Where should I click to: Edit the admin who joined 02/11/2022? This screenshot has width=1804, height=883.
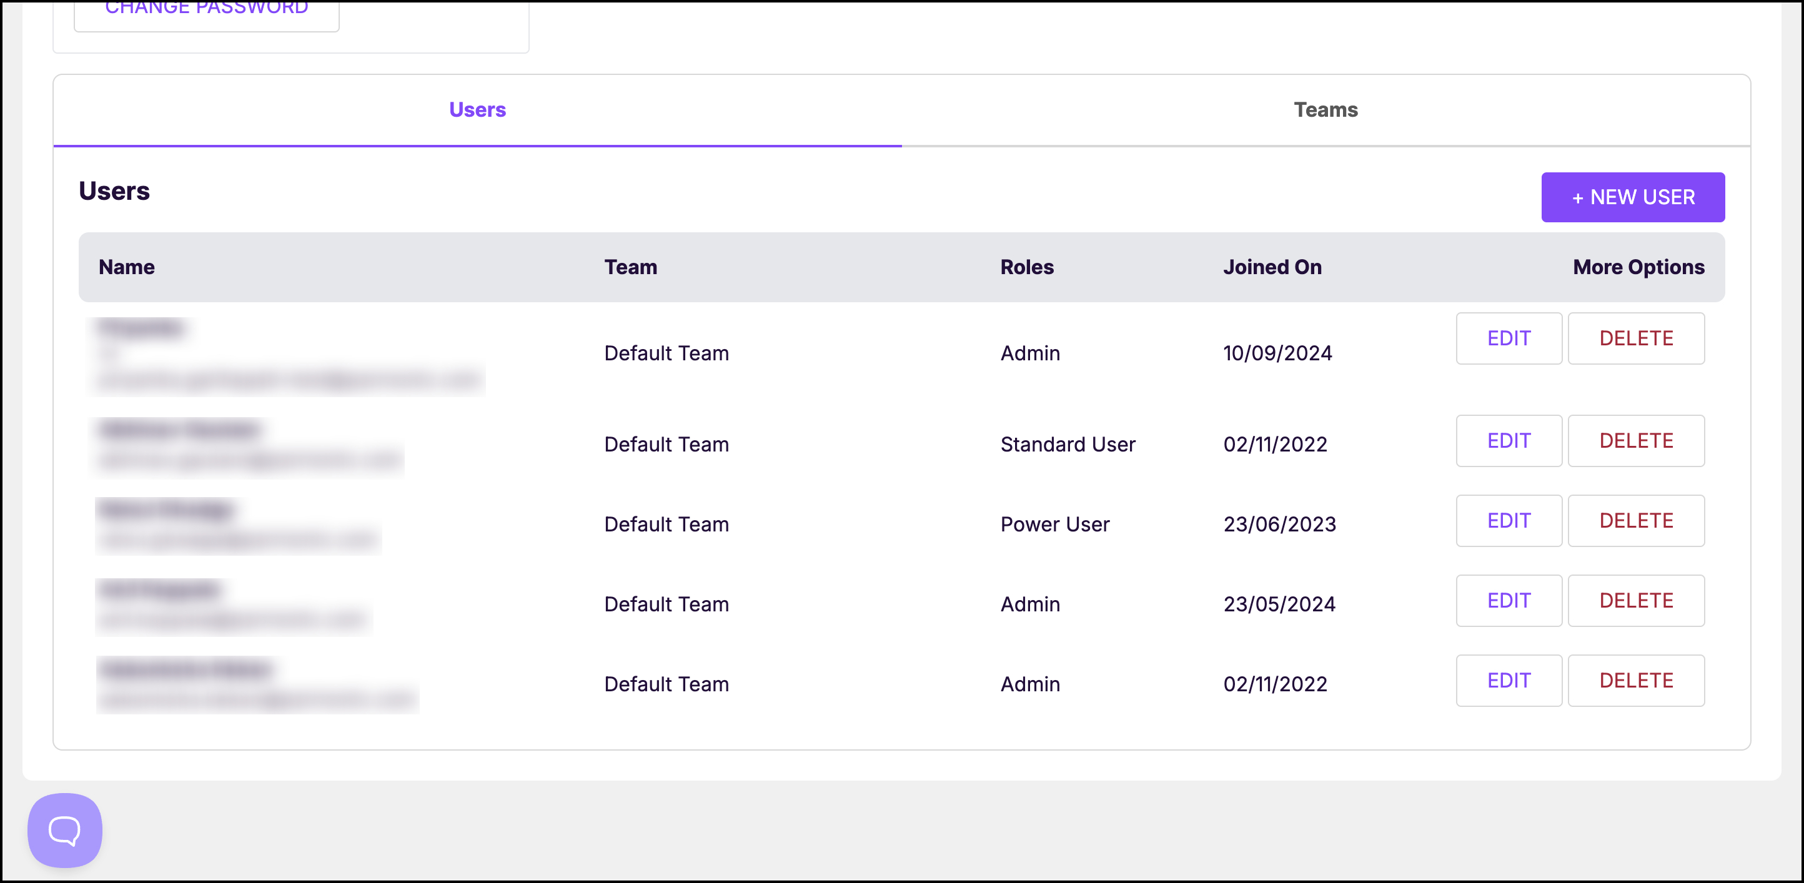(x=1509, y=680)
